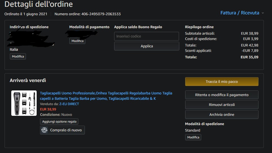Click Modifica under Indirizzo di spedizione
Image resolution: width=272 pixels, height=153 pixels.
18,56
